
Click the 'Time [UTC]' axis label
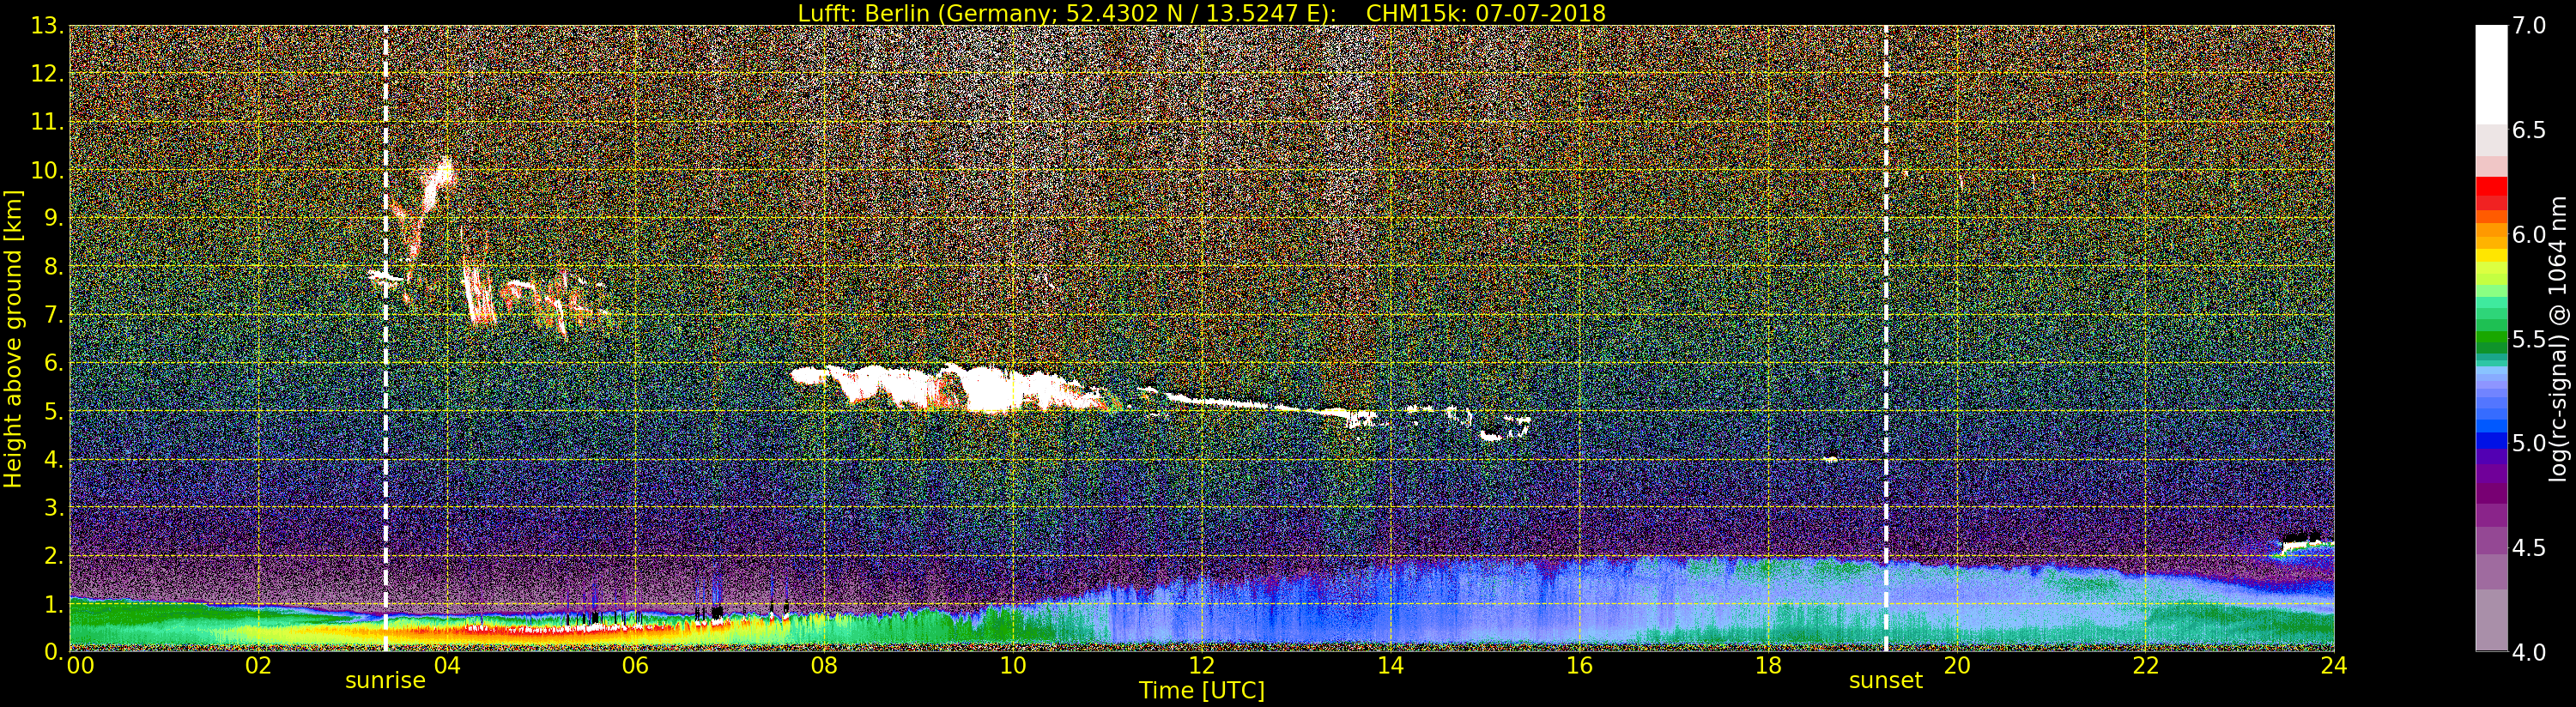[x=1201, y=690]
